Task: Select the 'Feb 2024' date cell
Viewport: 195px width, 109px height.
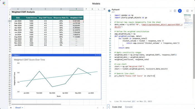Action: [x=18, y=23]
